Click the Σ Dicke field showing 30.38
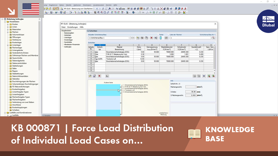The image size is (278, 156). [191, 92]
